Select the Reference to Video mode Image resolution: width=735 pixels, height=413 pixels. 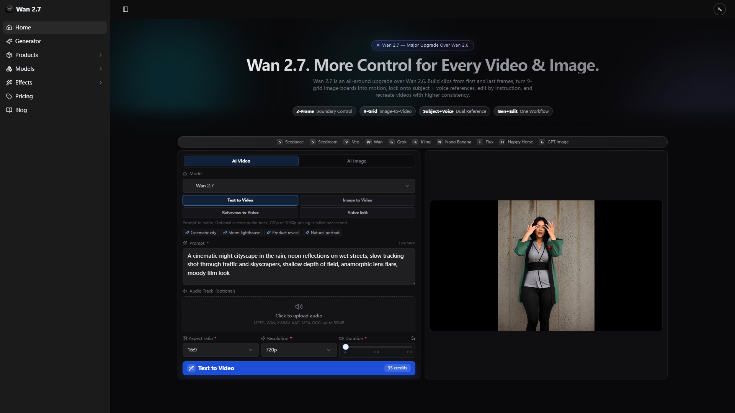point(240,213)
